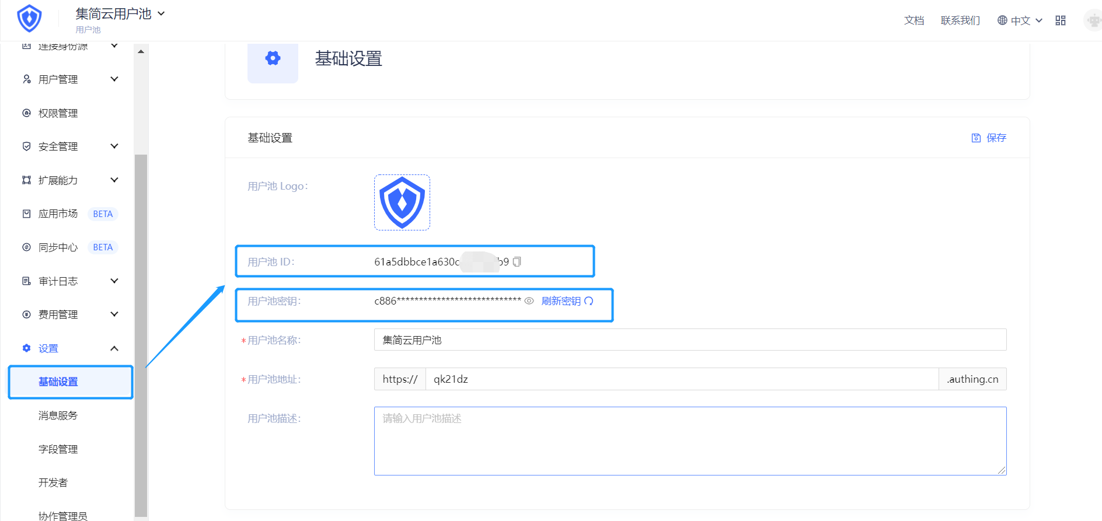Copy the user pool ID with copy icon
Viewport: 1102px width, 521px height.
[517, 262]
